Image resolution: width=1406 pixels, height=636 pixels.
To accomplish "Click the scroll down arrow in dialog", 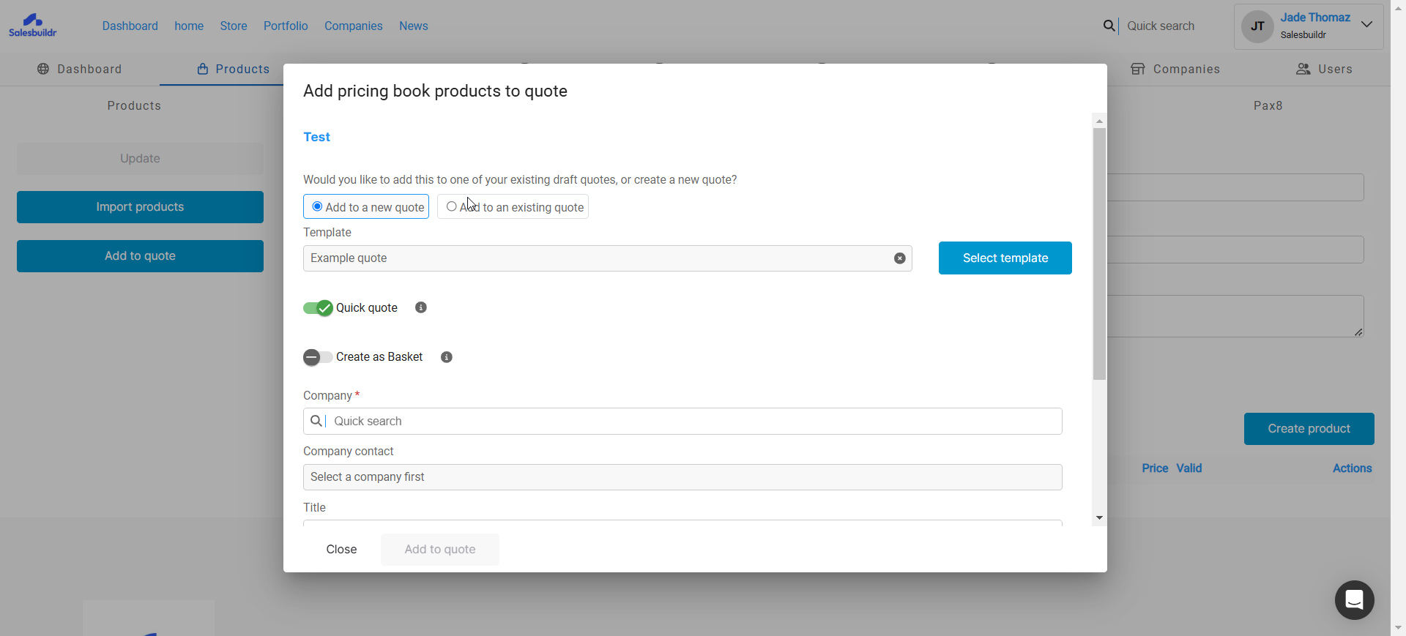I will pyautogui.click(x=1099, y=517).
